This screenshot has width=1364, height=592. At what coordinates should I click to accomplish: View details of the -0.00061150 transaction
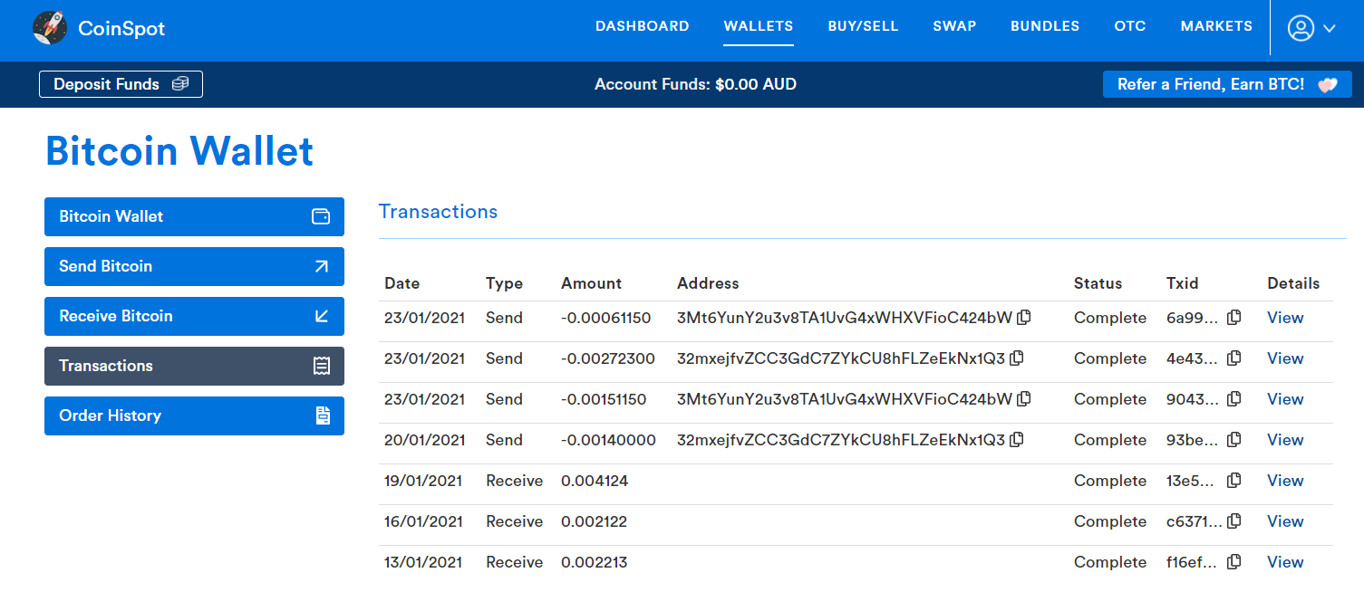coord(1285,318)
